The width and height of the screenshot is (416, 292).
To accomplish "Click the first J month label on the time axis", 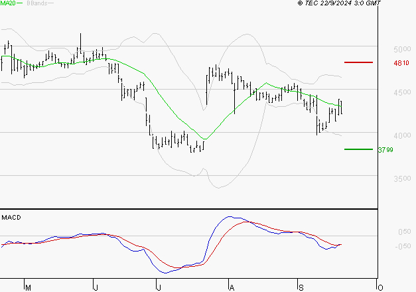I will [x=96, y=288].
